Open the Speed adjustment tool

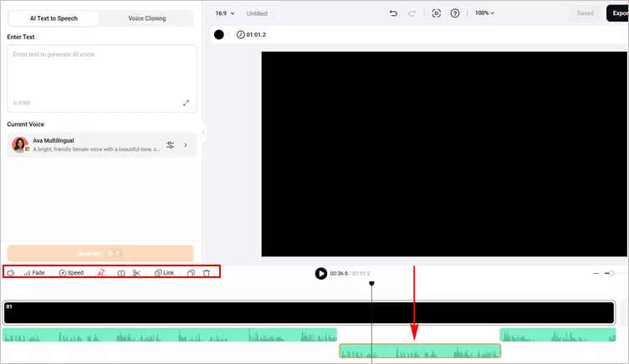click(71, 273)
